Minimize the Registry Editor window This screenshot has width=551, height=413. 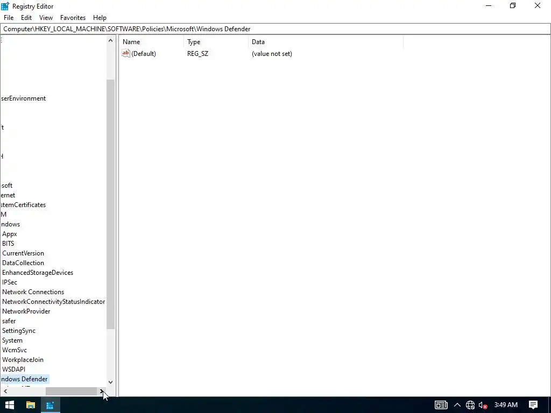(x=489, y=5)
